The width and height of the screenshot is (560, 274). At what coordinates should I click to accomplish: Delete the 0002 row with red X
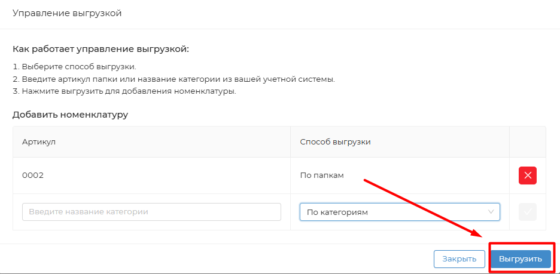527,176
